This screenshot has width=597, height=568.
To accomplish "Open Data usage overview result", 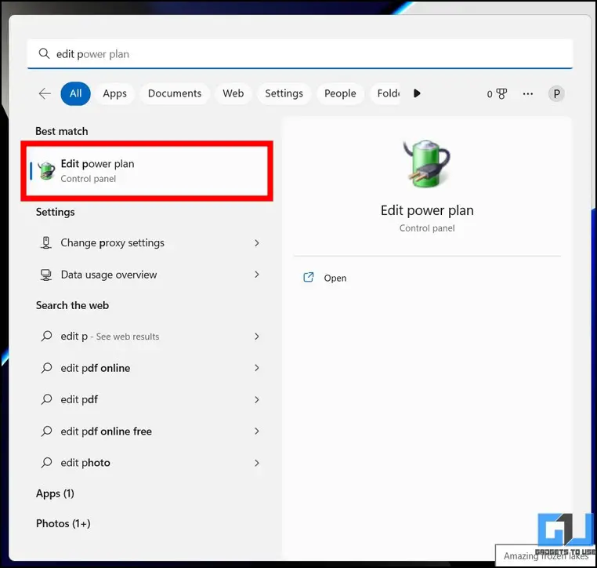I will click(150, 275).
